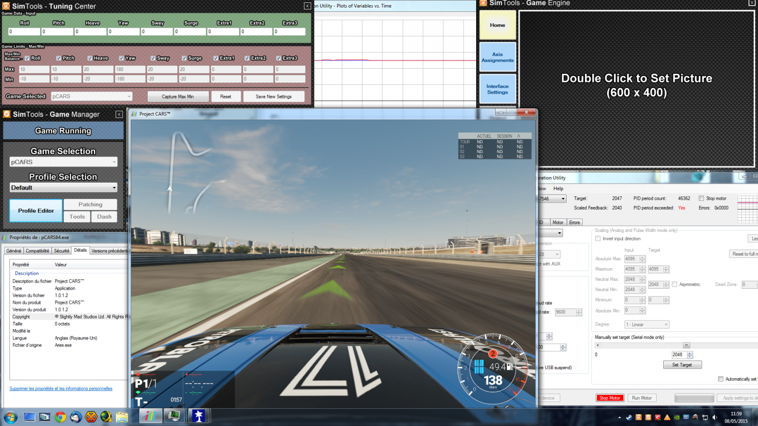758x426 pixels.
Task: Open the Help menu in calibration utility
Action: (x=558, y=188)
